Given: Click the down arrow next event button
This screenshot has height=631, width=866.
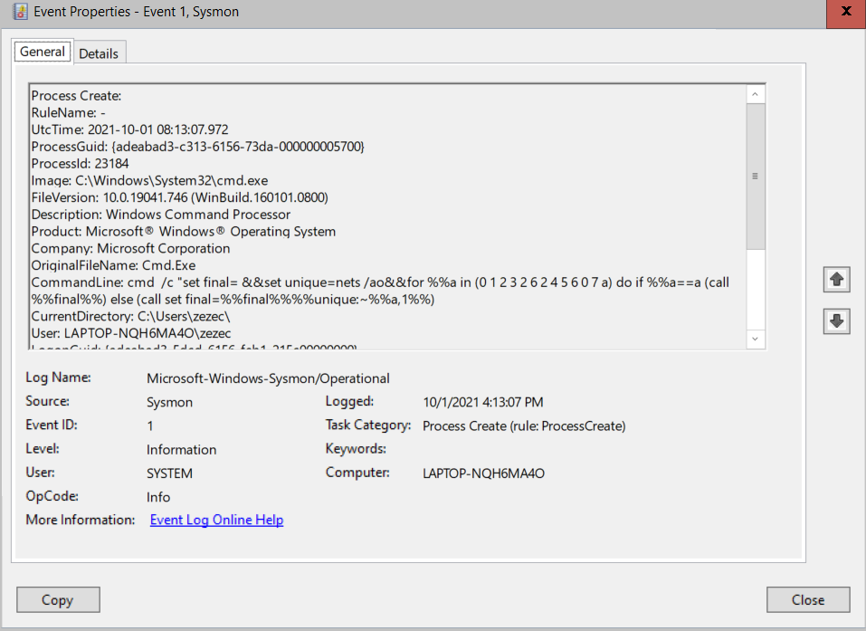Looking at the screenshot, I should point(836,321).
